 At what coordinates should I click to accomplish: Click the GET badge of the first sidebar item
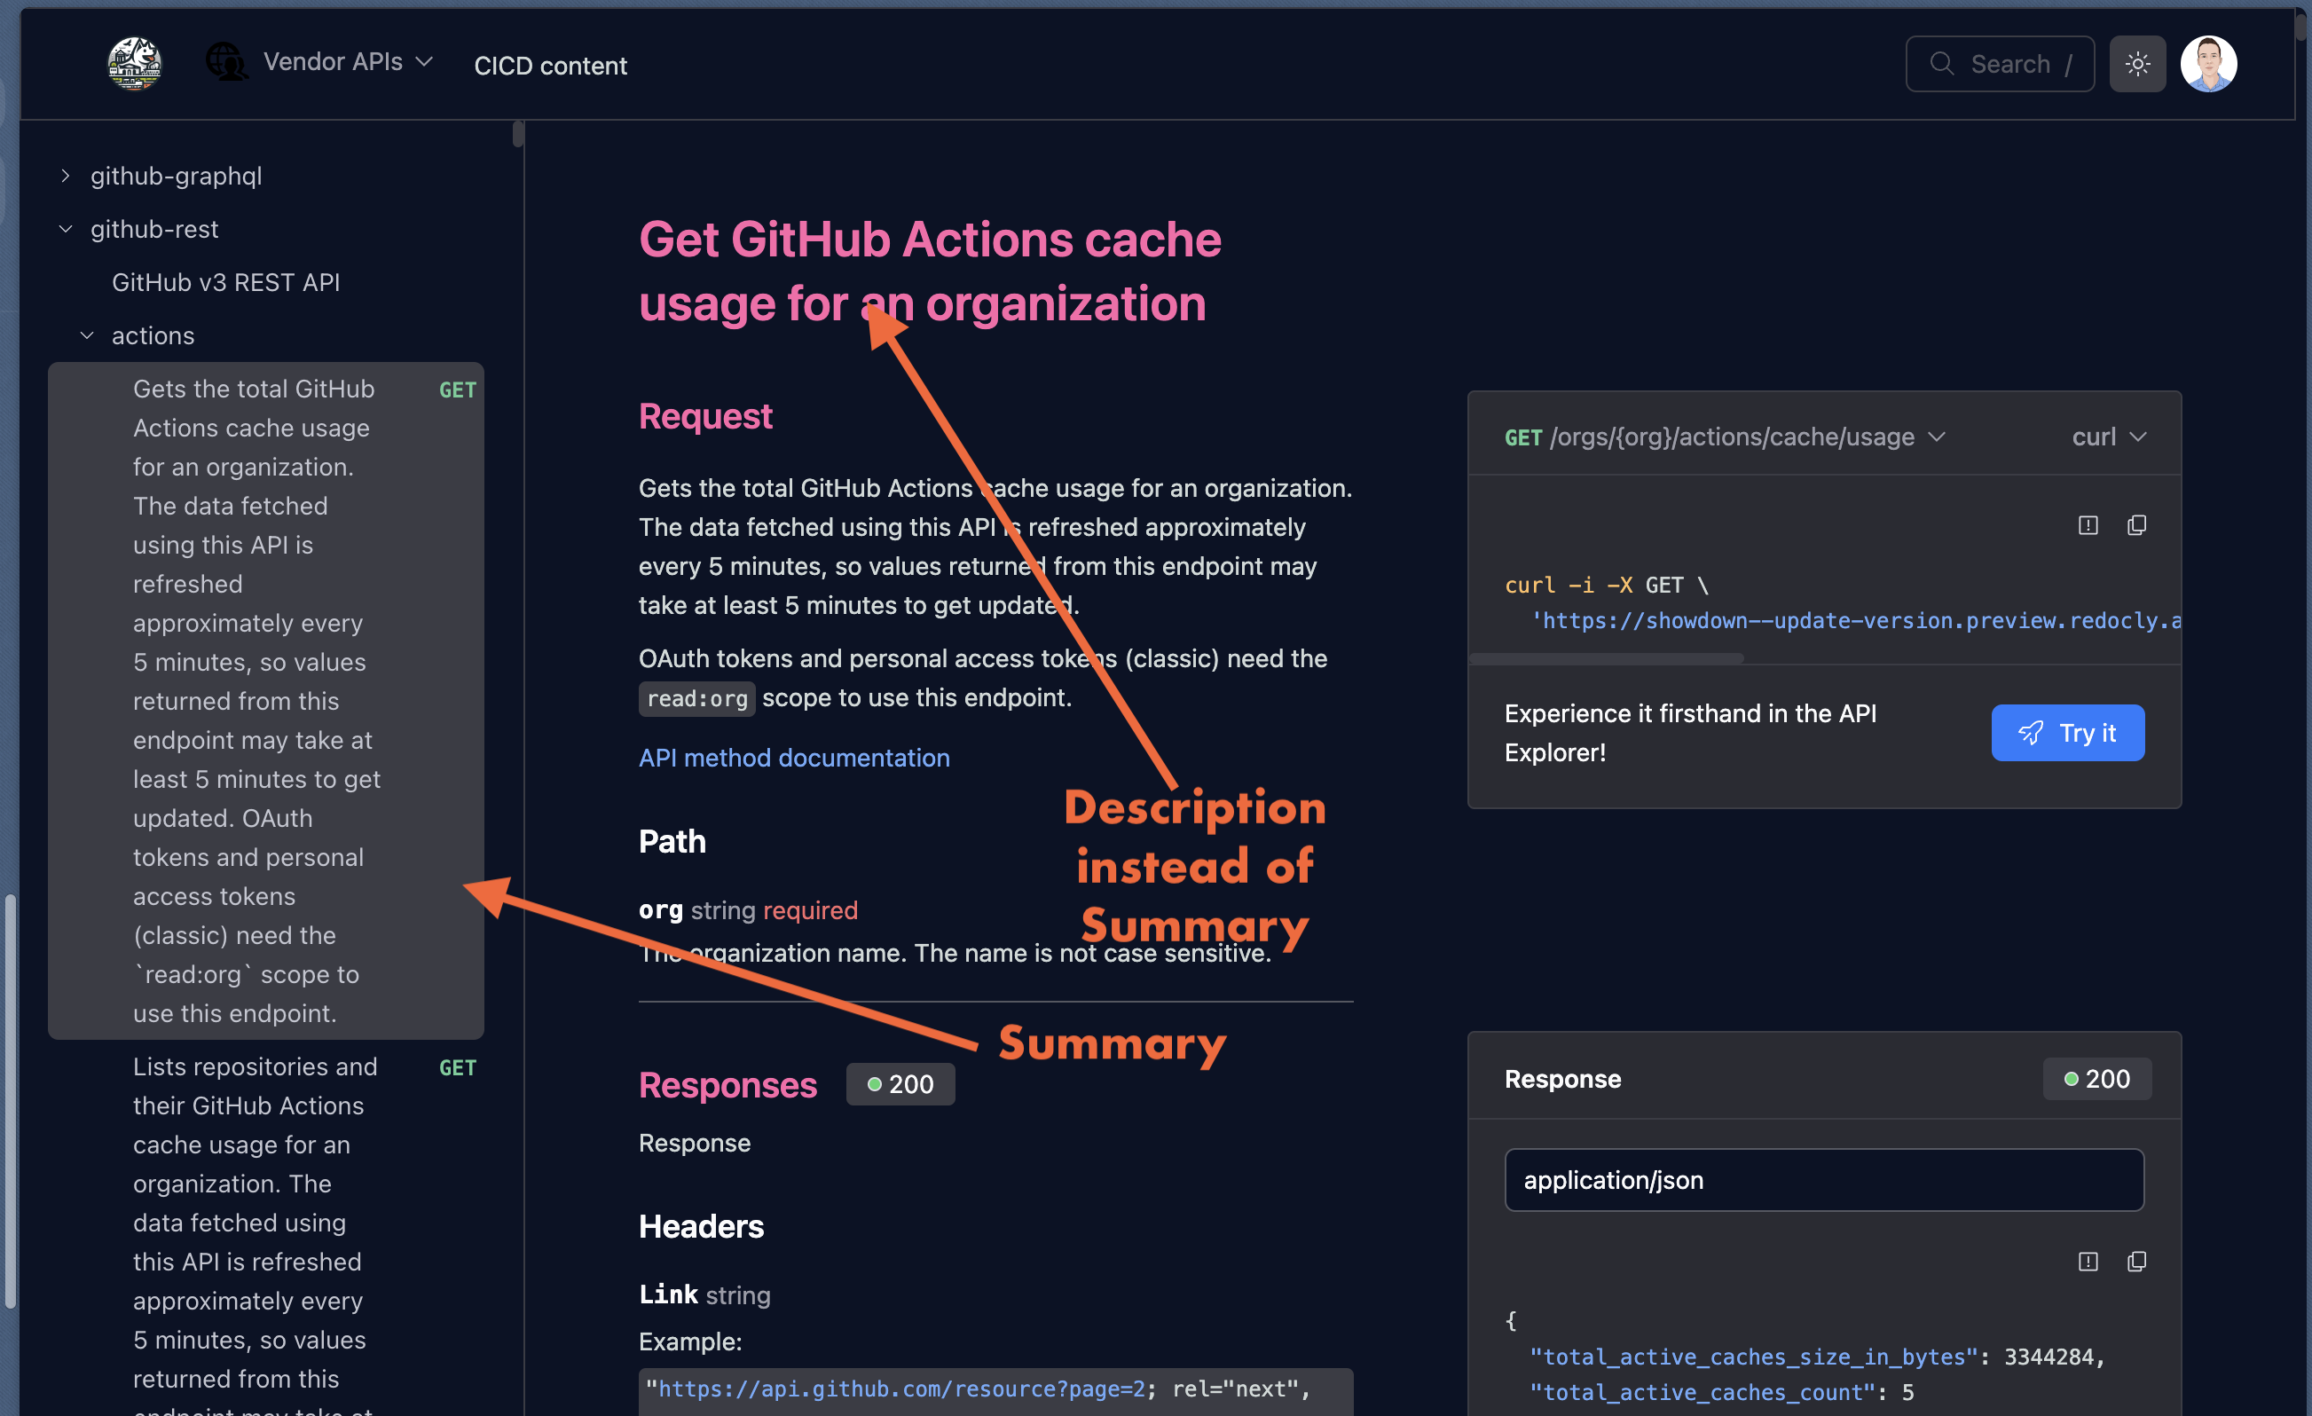coord(458,389)
